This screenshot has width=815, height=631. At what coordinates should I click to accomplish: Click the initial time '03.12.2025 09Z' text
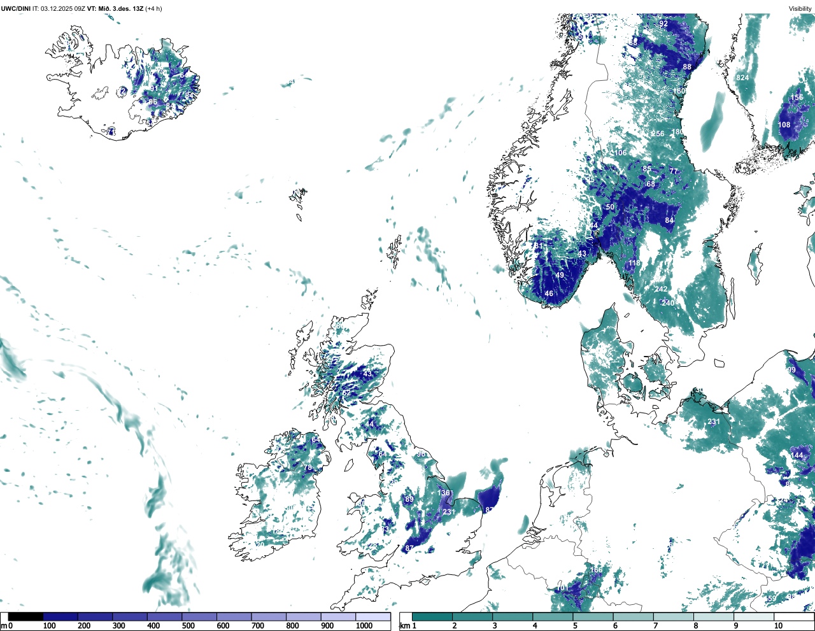(64, 8)
